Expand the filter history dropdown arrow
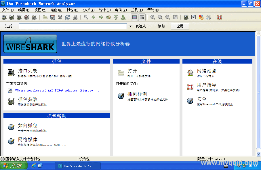 tap(131, 26)
